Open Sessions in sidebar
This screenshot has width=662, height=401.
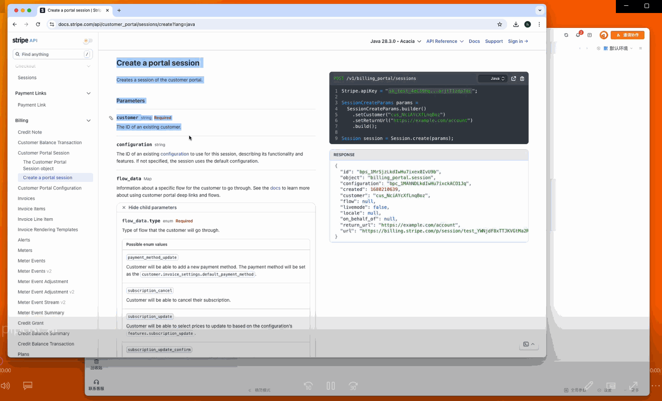pyautogui.click(x=27, y=78)
